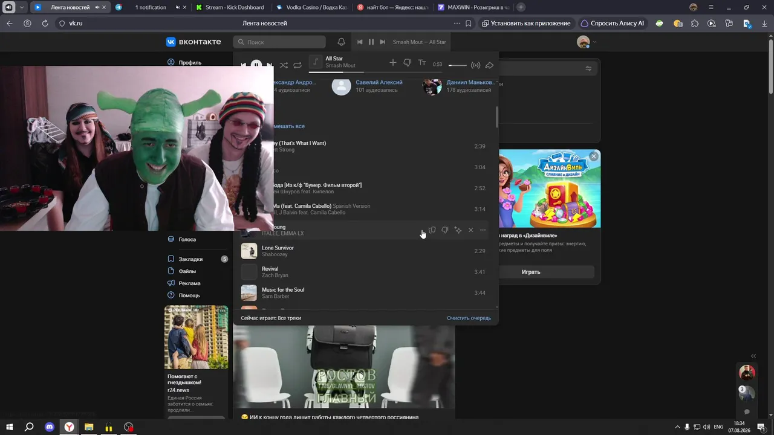Open Голоса in the left sidebar
Screen dimensions: 774x435
click(x=187, y=239)
